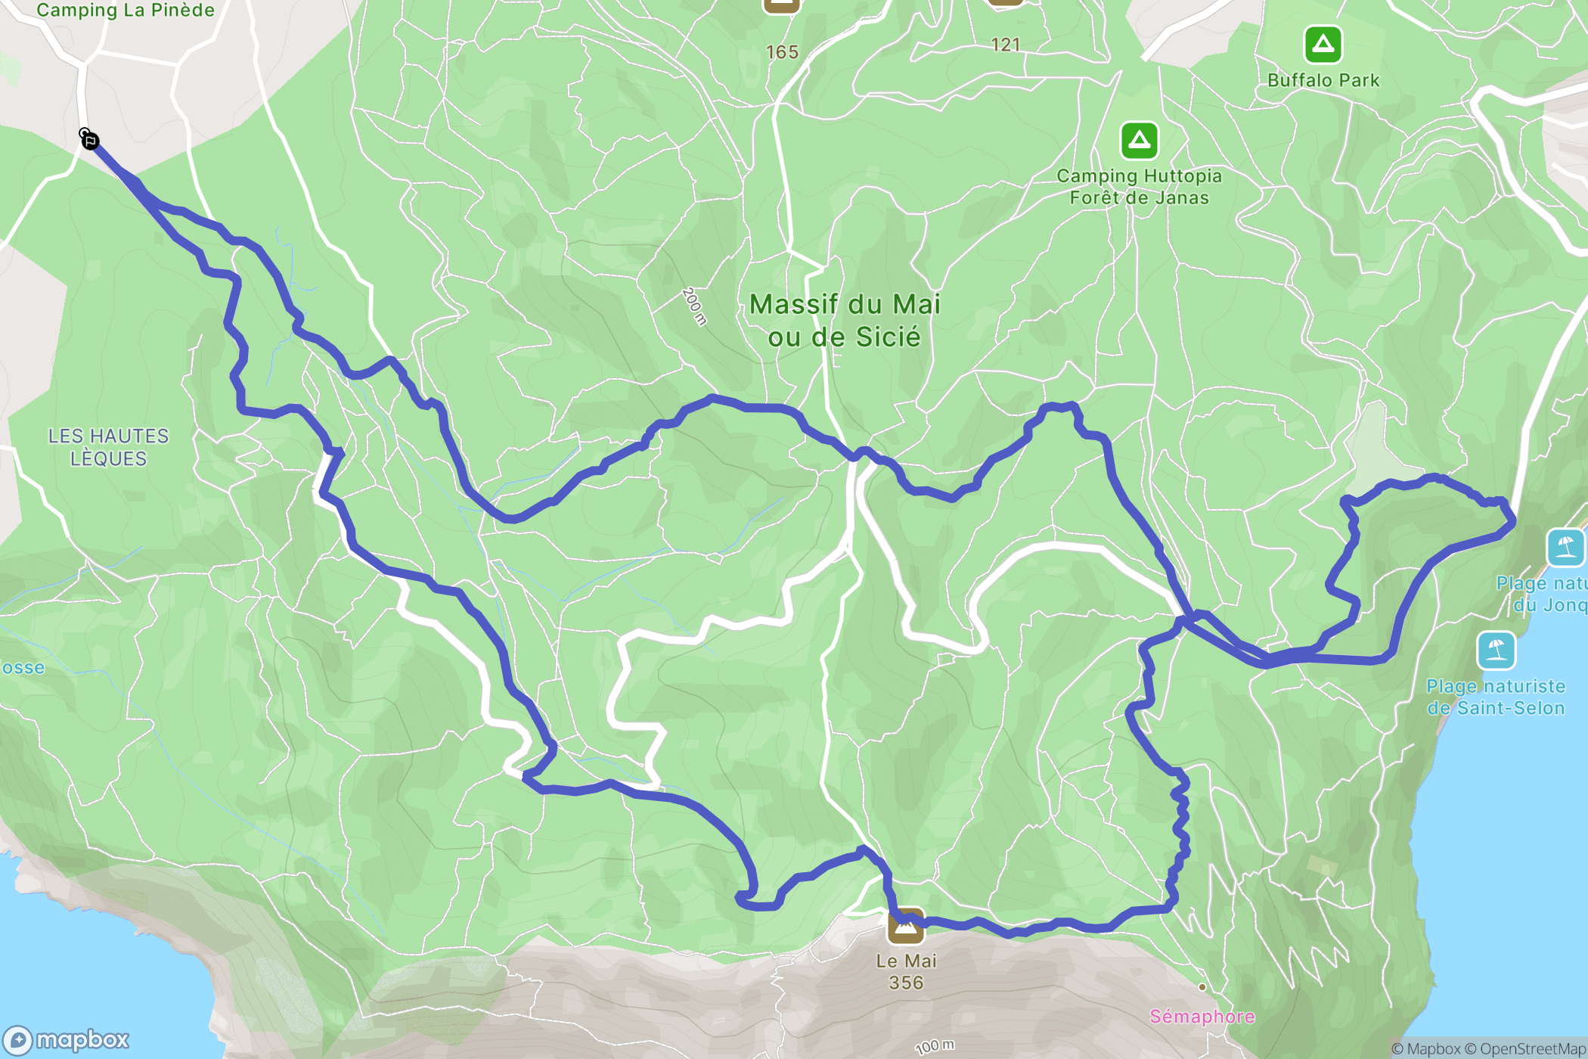The height and width of the screenshot is (1059, 1588).
Task: Click the Camping Huttopia green tent icon
Action: 1140,140
